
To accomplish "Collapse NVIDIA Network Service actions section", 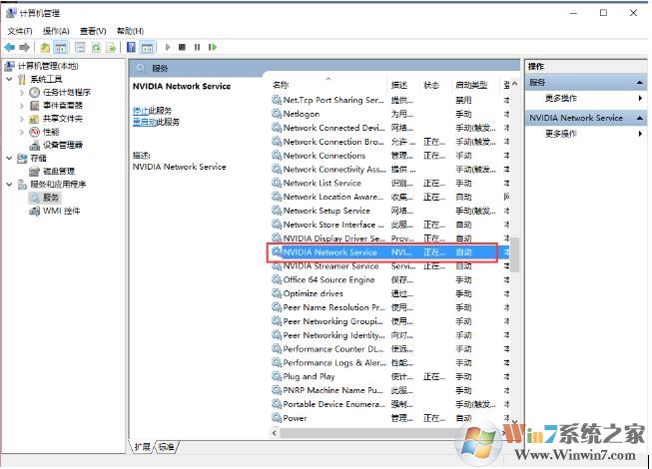I will tap(641, 118).
